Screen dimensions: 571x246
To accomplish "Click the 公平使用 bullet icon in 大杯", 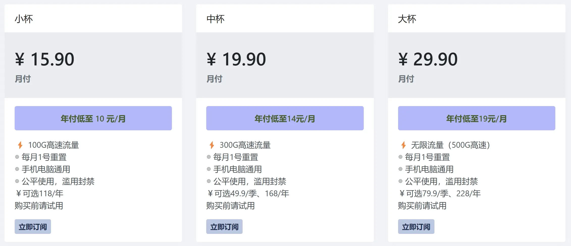I will click(x=400, y=181).
